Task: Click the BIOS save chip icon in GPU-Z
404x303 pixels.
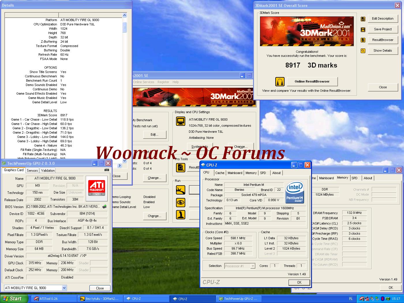Action: pyautogui.click(x=104, y=207)
